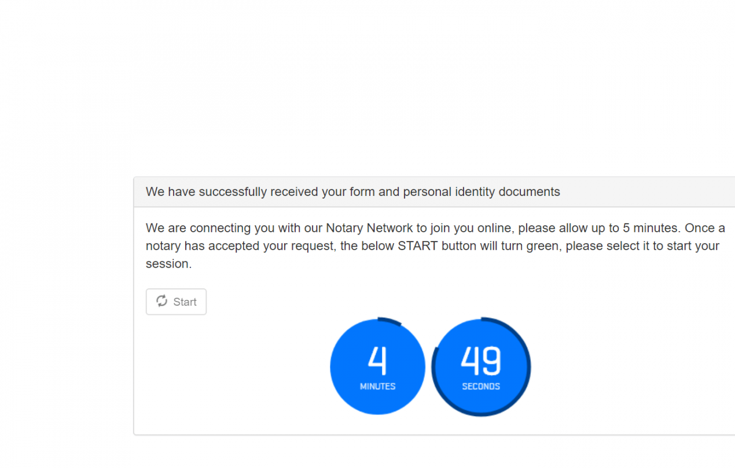The width and height of the screenshot is (735, 468).
Task: Click the MINUTES label under the timer digit
Action: [x=377, y=385]
